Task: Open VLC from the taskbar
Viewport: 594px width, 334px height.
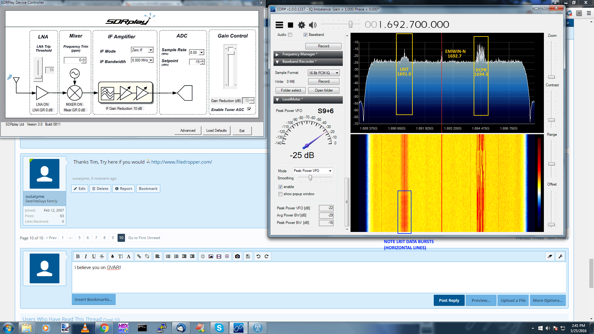Action: [85, 328]
